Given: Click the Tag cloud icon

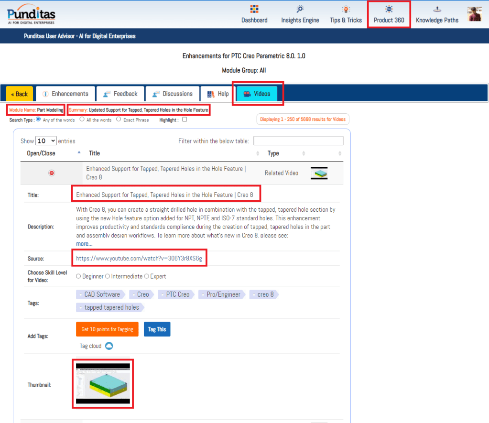Looking at the screenshot, I should 109,346.
